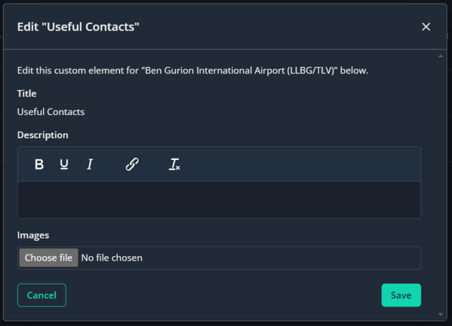Toggle bold formatting in description toolbar
Image resolution: width=452 pixels, height=326 pixels.
pos(39,164)
